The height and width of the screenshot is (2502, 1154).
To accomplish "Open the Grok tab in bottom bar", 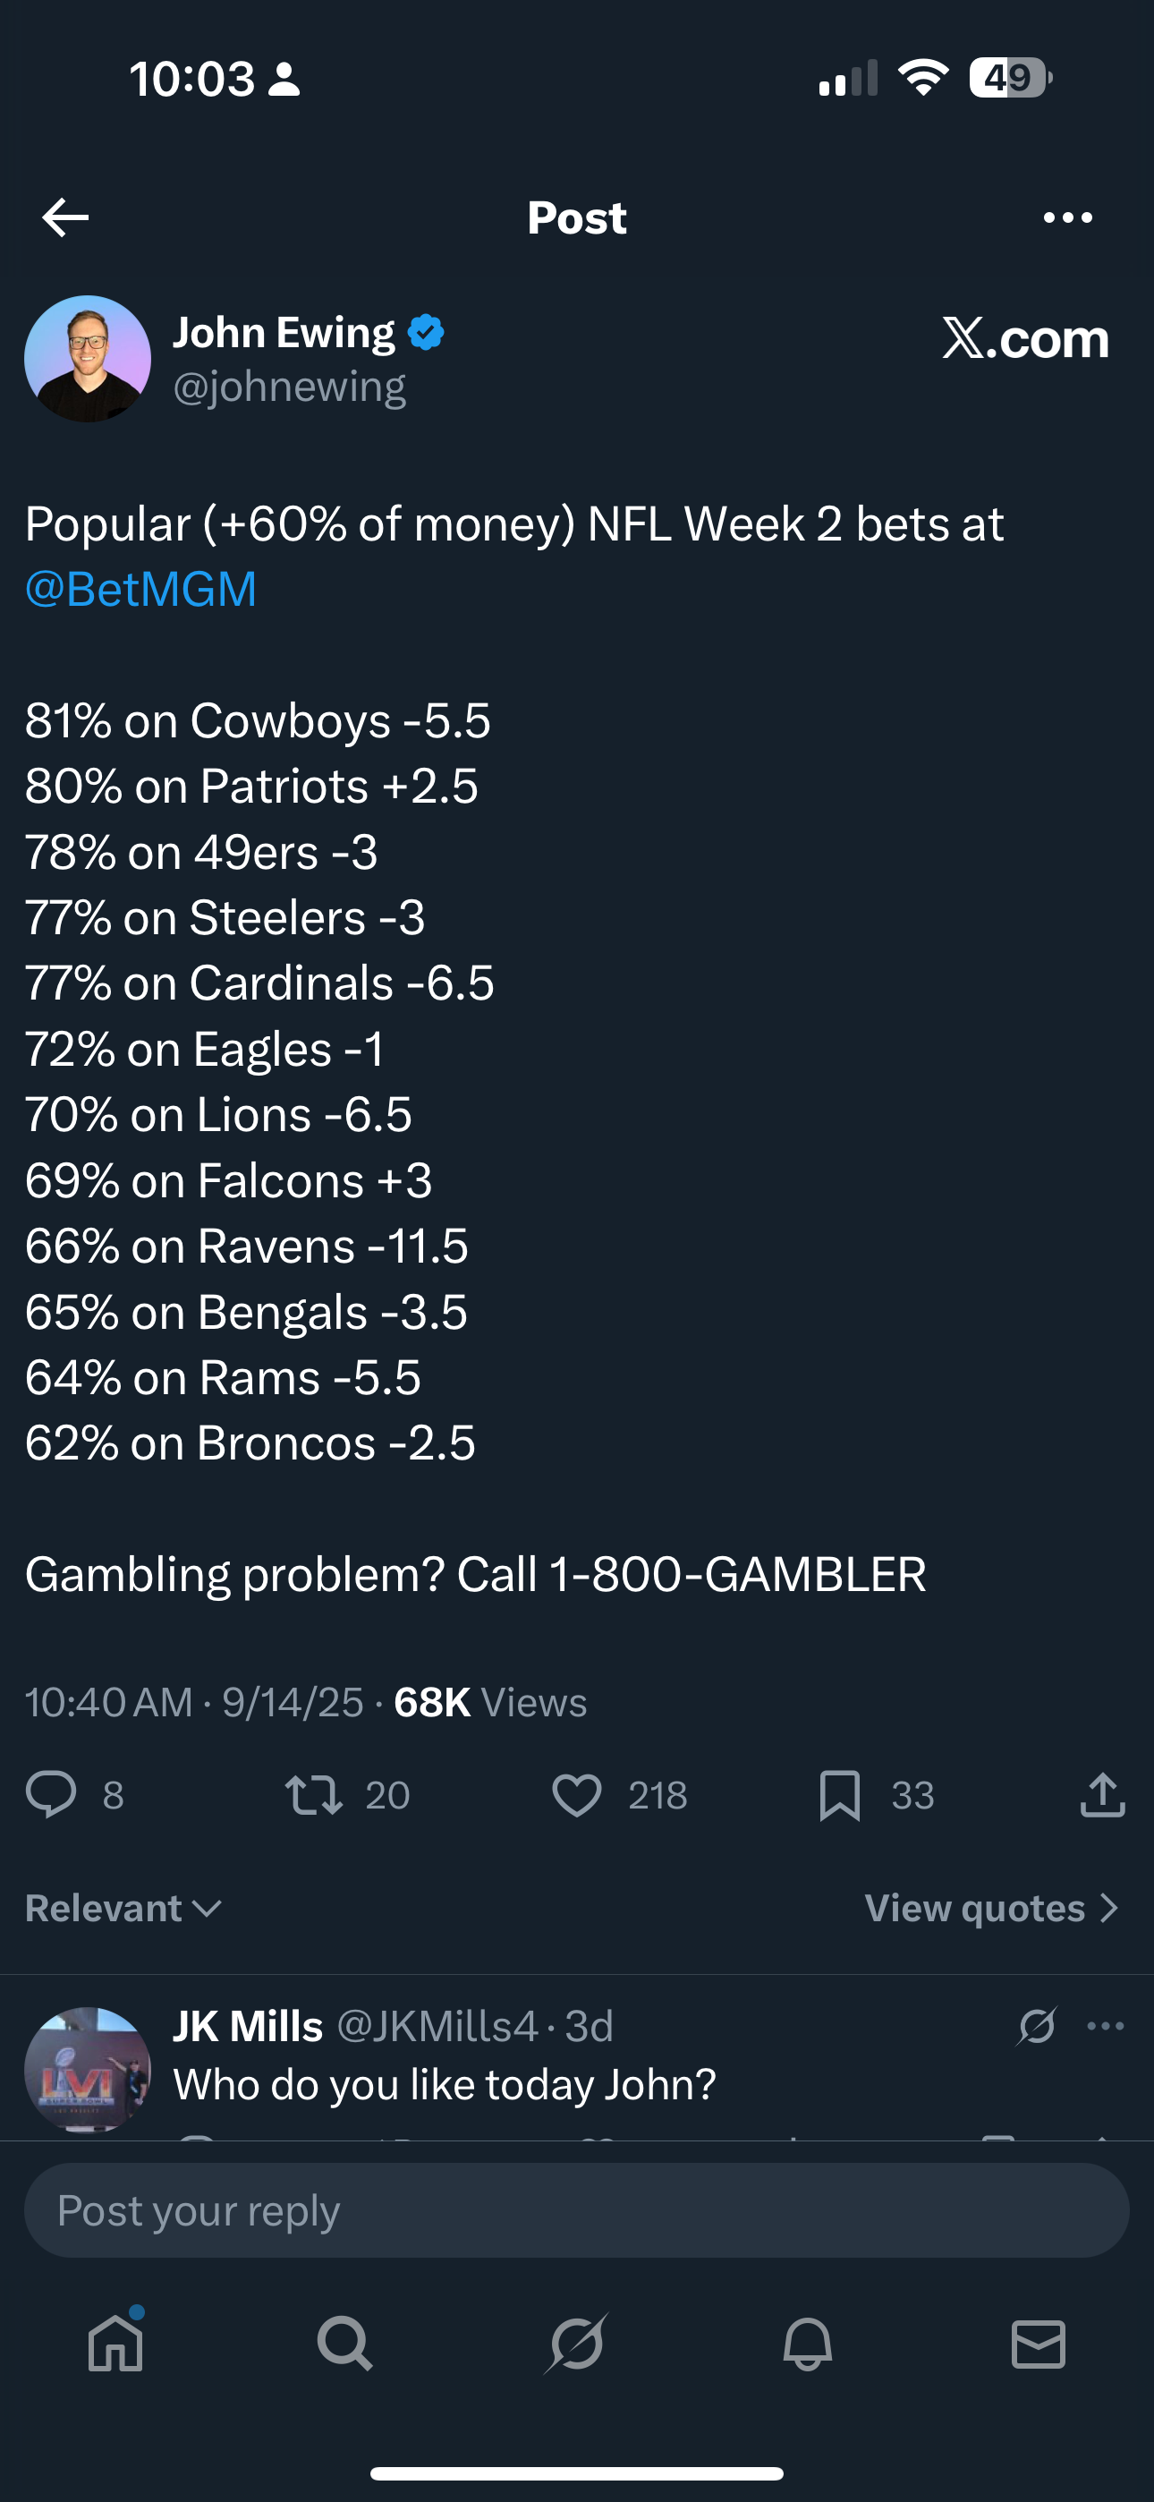I will (576, 2345).
